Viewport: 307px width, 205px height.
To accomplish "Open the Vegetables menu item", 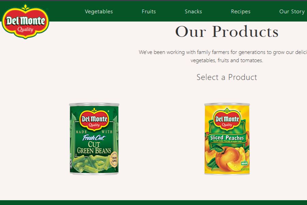I will coord(99,12).
